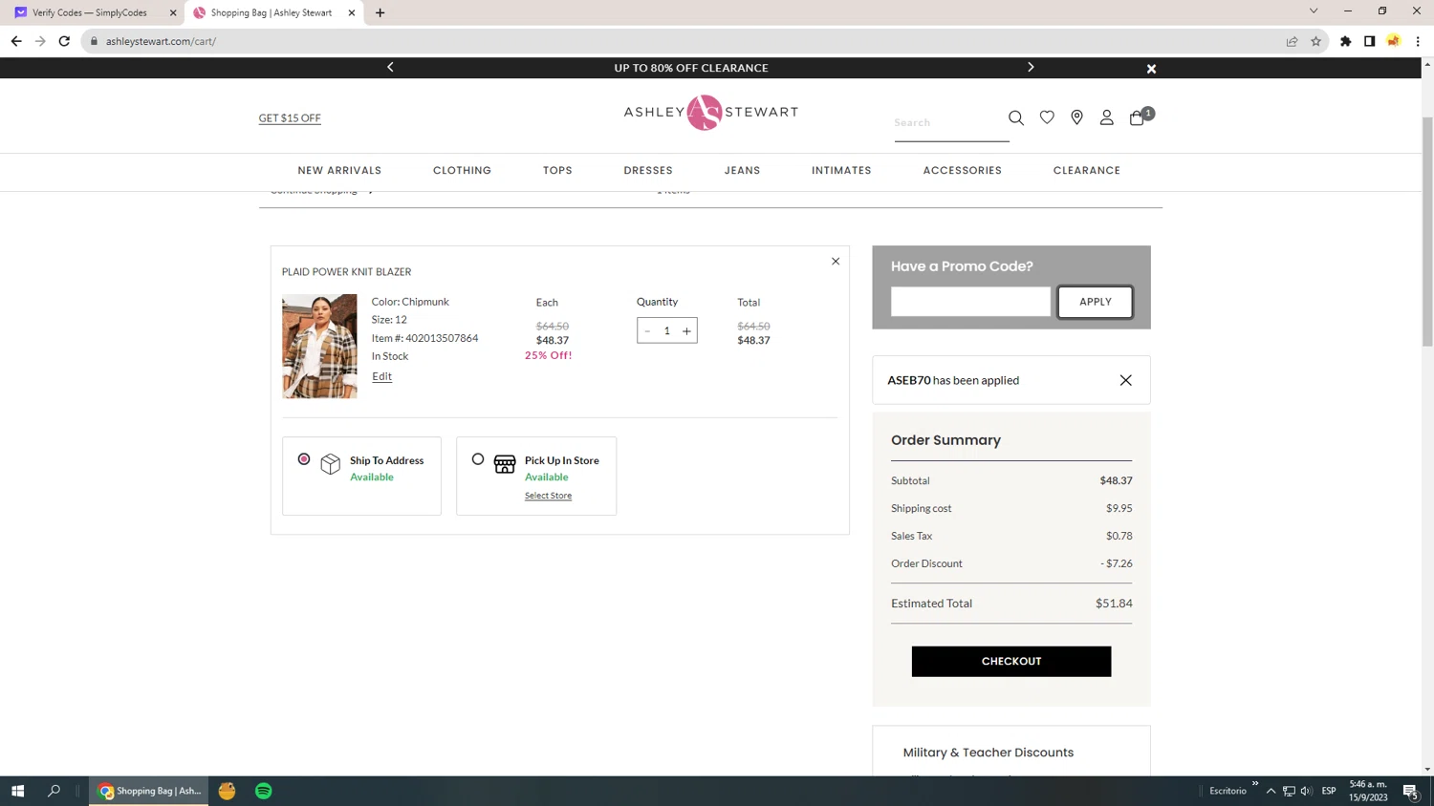
Task: Click the Ashley Stewart logo
Action: (x=710, y=112)
